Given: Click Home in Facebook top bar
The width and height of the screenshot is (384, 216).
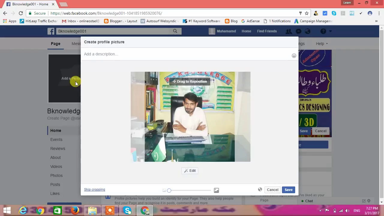Looking at the screenshot, I should [x=246, y=31].
